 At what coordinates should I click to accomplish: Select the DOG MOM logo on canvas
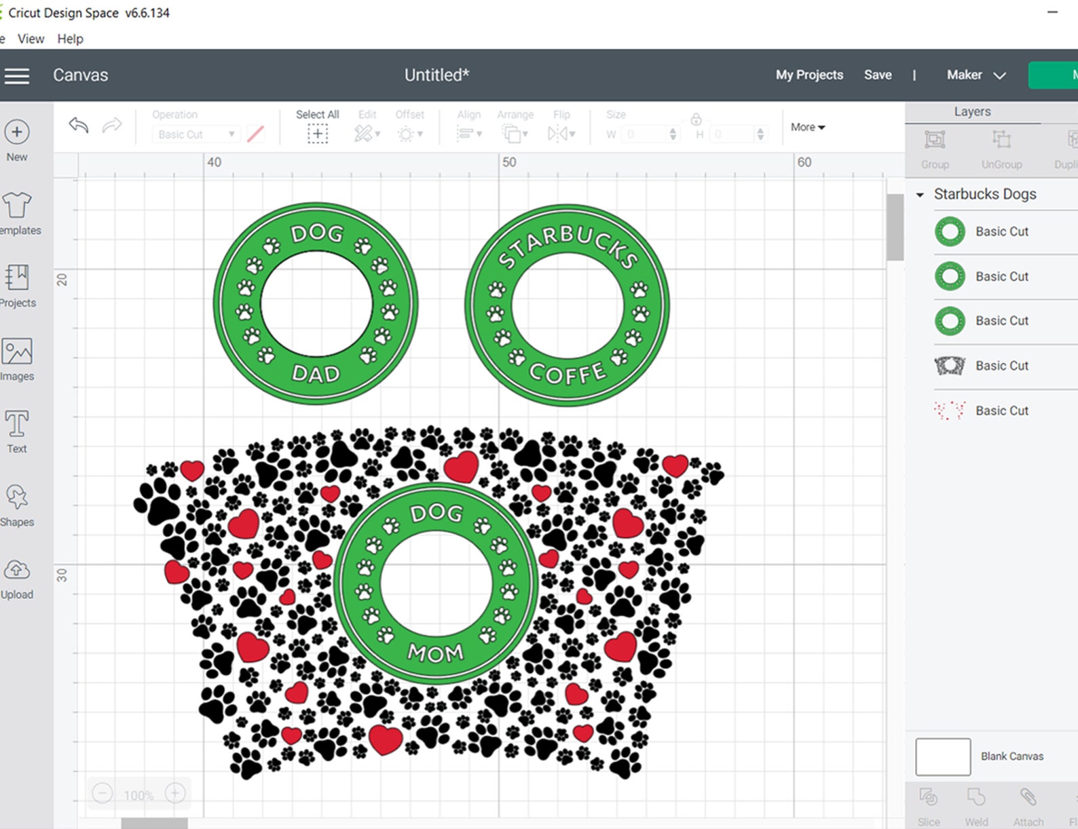[436, 583]
